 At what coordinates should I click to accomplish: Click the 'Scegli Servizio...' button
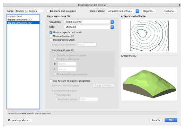[104, 86]
